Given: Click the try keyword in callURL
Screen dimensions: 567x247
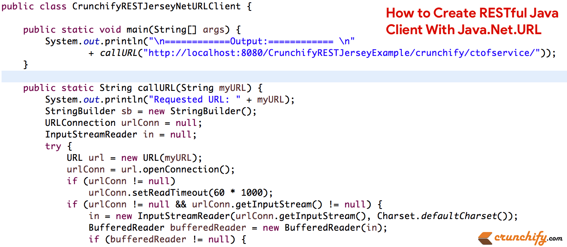Looking at the screenshot, I should coord(53,146).
